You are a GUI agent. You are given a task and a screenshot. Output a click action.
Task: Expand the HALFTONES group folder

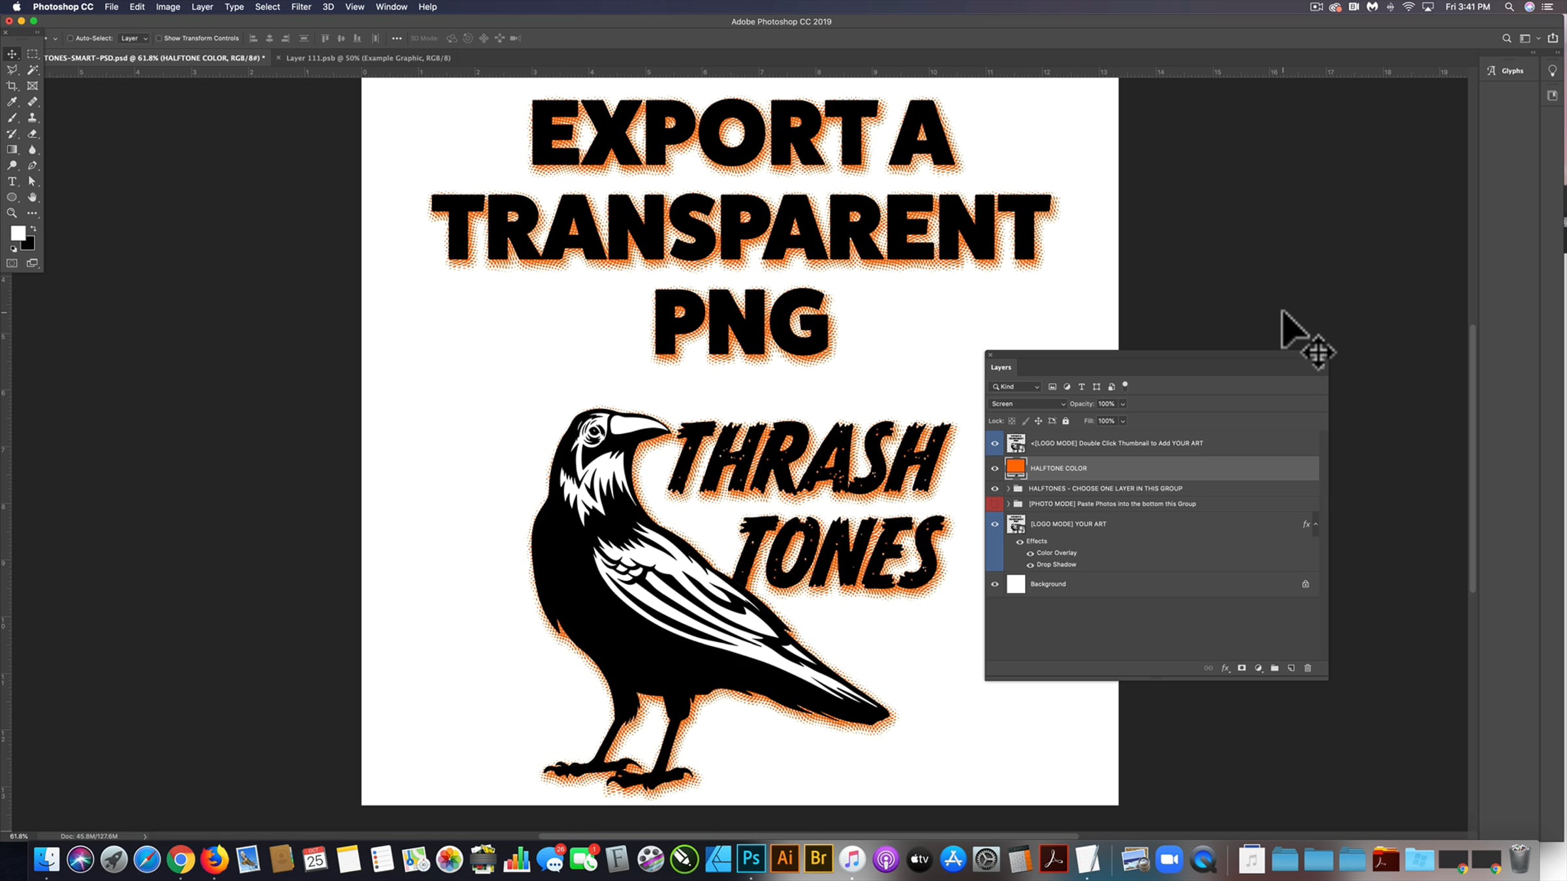pyautogui.click(x=1008, y=489)
